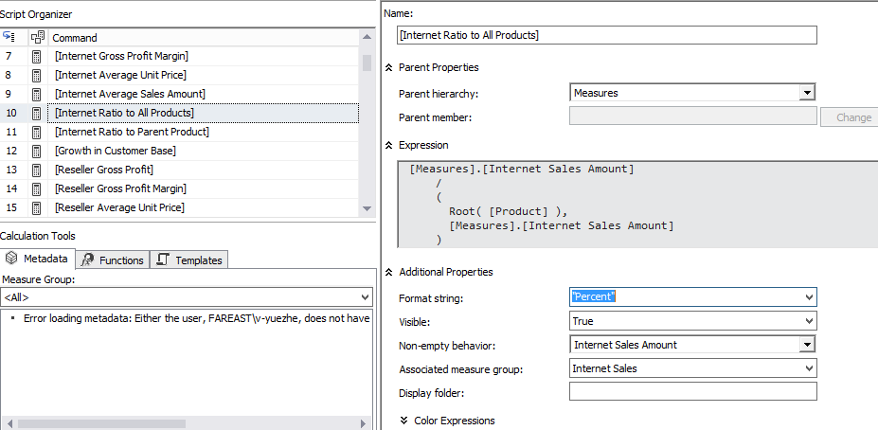Screen dimensions: 878x430
Task: Open the Non-empty behavior dropdown
Action: pos(806,345)
